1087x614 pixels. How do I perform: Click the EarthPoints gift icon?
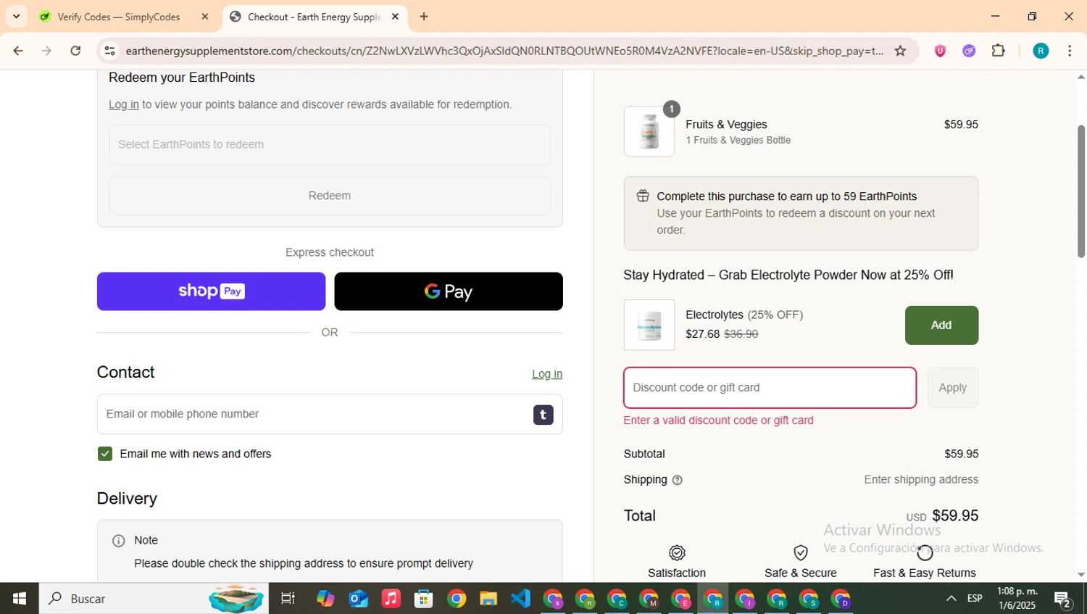643,196
